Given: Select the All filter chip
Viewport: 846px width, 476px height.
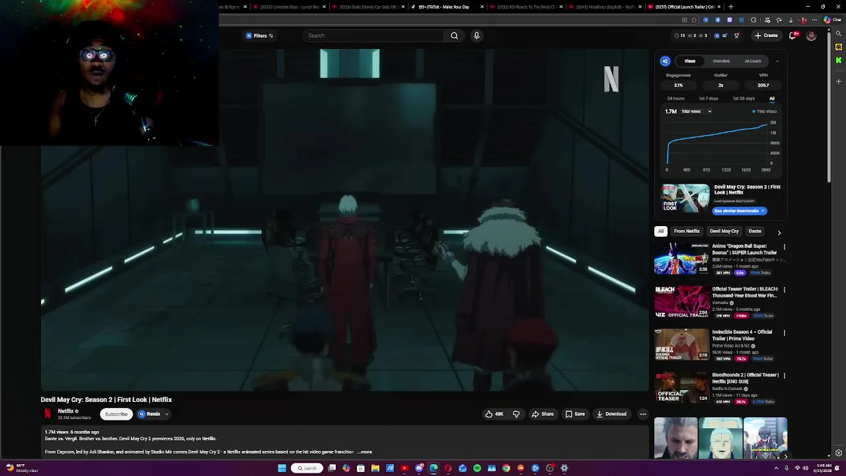Looking at the screenshot, I should point(661,231).
